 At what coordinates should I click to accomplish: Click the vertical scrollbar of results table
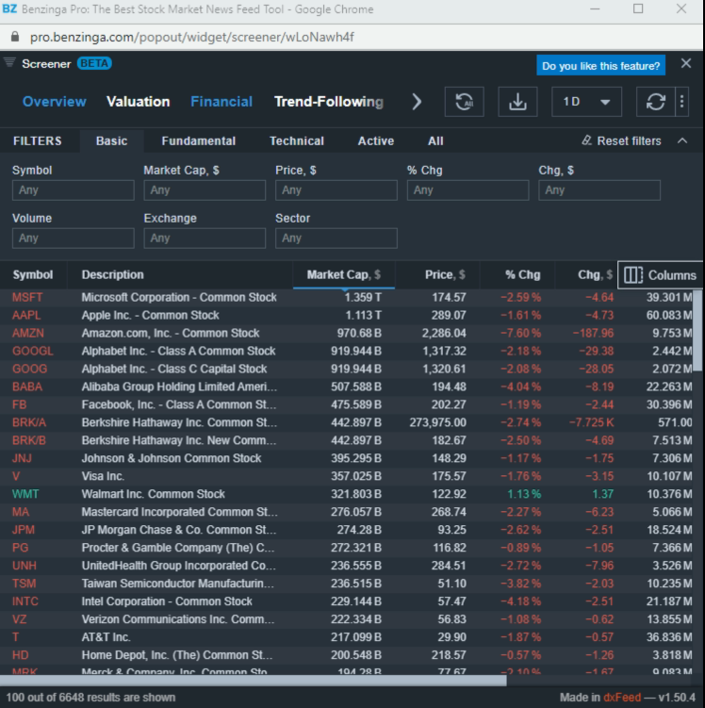coord(697,330)
